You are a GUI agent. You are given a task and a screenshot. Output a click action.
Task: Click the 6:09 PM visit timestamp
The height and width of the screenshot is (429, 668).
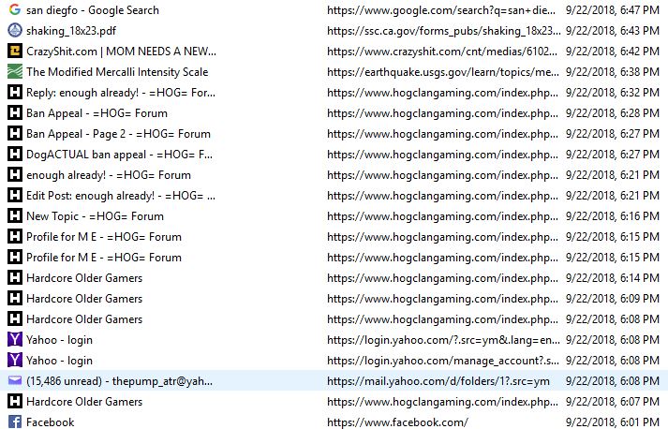[x=613, y=299]
